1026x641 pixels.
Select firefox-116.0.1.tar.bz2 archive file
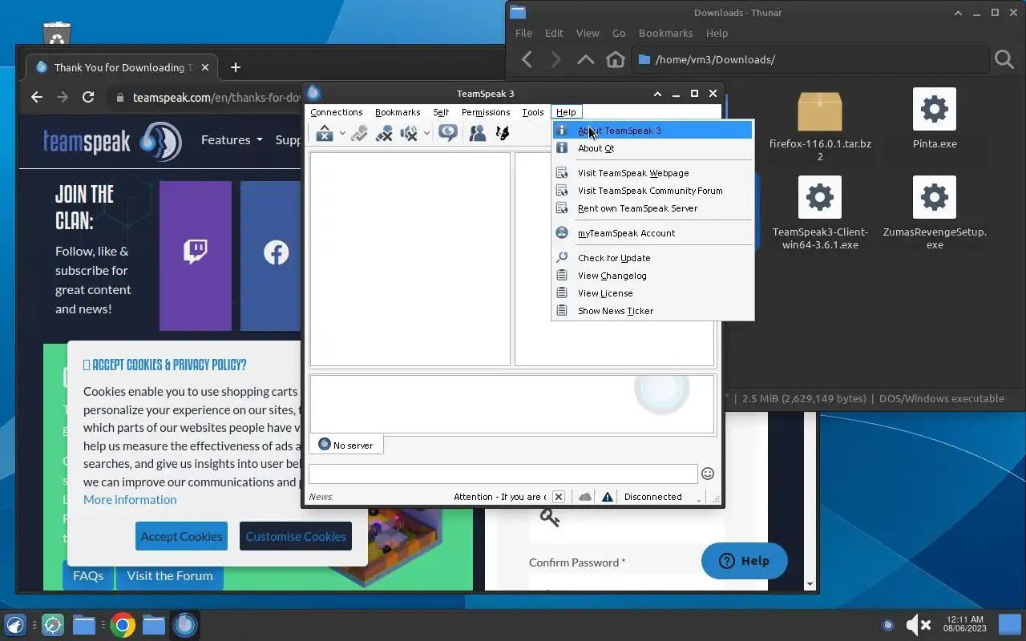[820, 126]
